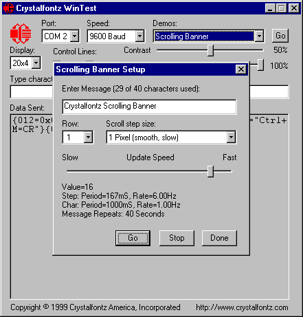Click the Control Lines label
The width and height of the screenshot is (303, 317).
[75, 52]
